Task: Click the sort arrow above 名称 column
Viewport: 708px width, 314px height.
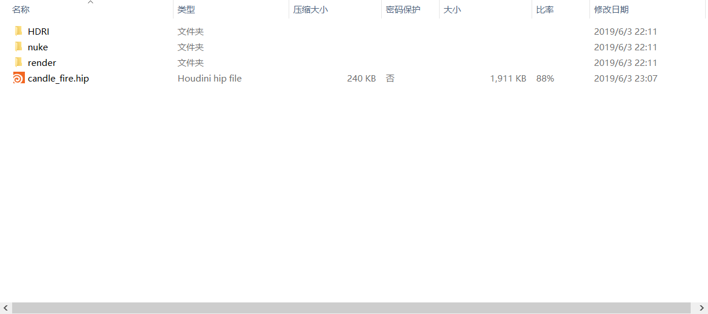Action: click(90, 3)
